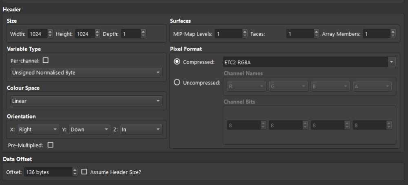
Task: Open the Y orientation Down dropdown
Action: click(90, 130)
